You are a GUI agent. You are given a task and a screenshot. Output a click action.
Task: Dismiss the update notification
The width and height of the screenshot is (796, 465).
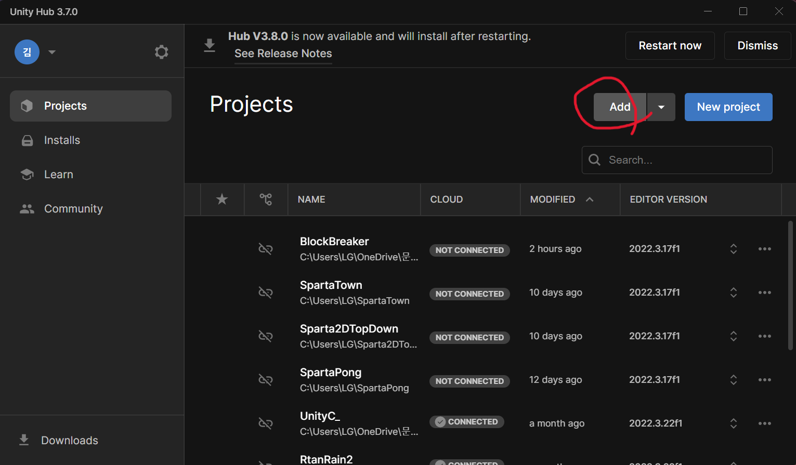758,46
